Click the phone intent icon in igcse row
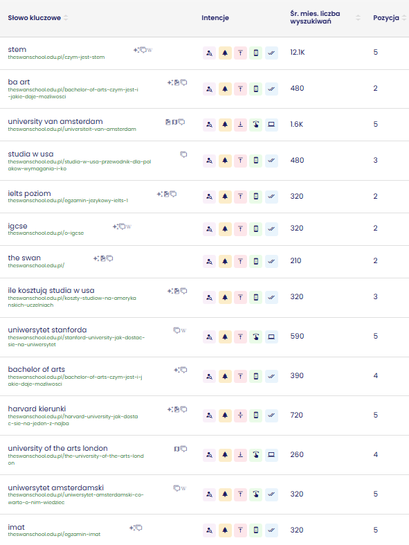This screenshot has height=545, width=409. (256, 229)
